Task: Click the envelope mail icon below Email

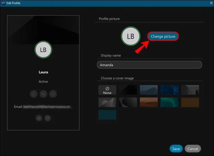Action: coord(48,118)
